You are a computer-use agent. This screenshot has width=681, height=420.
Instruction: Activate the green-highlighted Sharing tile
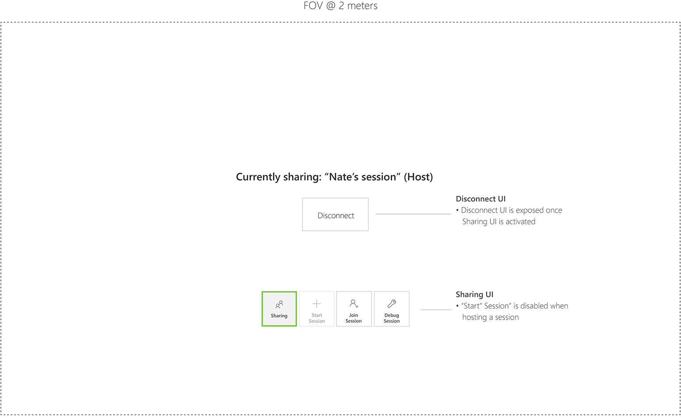click(x=279, y=309)
